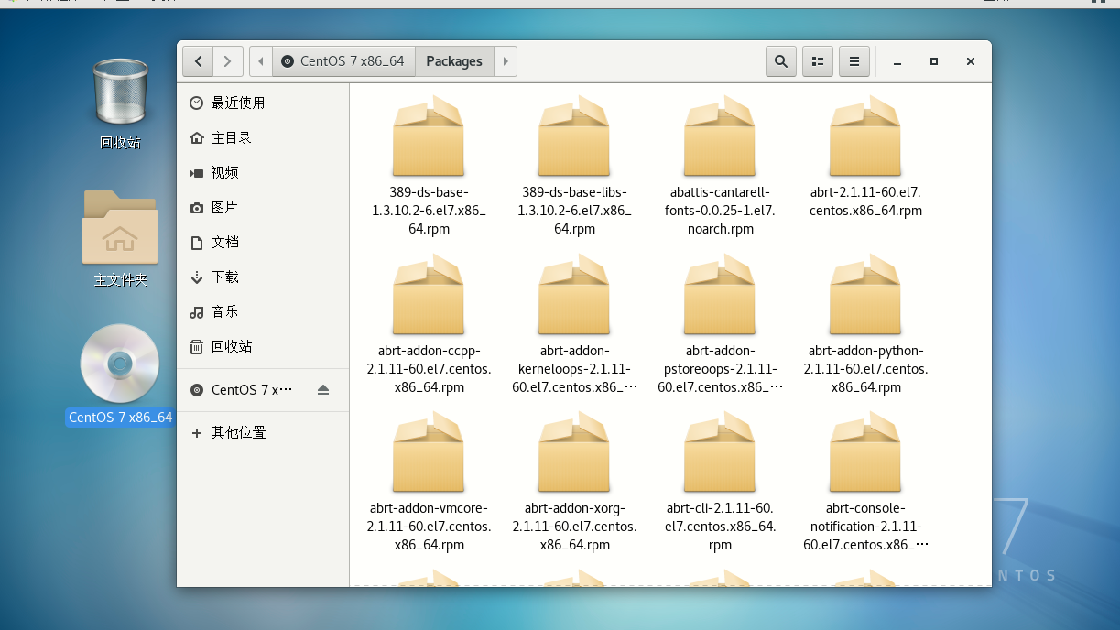Go forward with the right arrow button
This screenshot has height=630, width=1120.
(228, 61)
